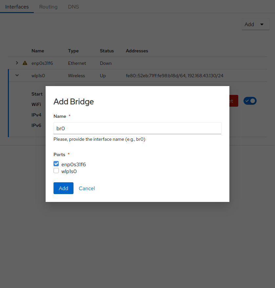275x288 pixels.
Task: Click the Type column header
Action: 73,51
